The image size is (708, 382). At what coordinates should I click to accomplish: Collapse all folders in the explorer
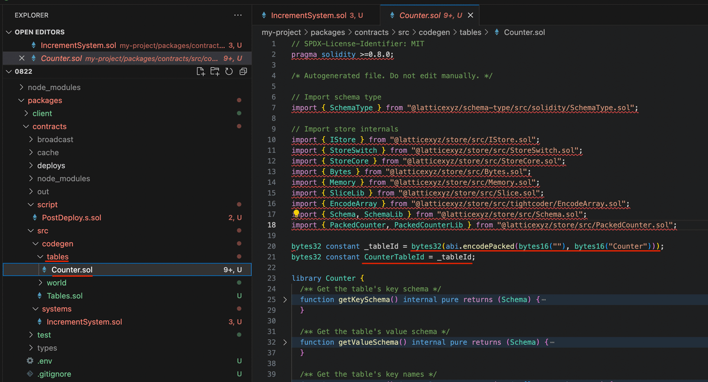(x=242, y=72)
